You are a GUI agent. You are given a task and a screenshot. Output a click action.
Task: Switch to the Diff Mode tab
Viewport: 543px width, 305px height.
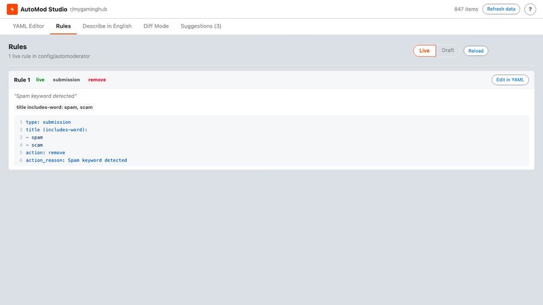click(x=156, y=26)
